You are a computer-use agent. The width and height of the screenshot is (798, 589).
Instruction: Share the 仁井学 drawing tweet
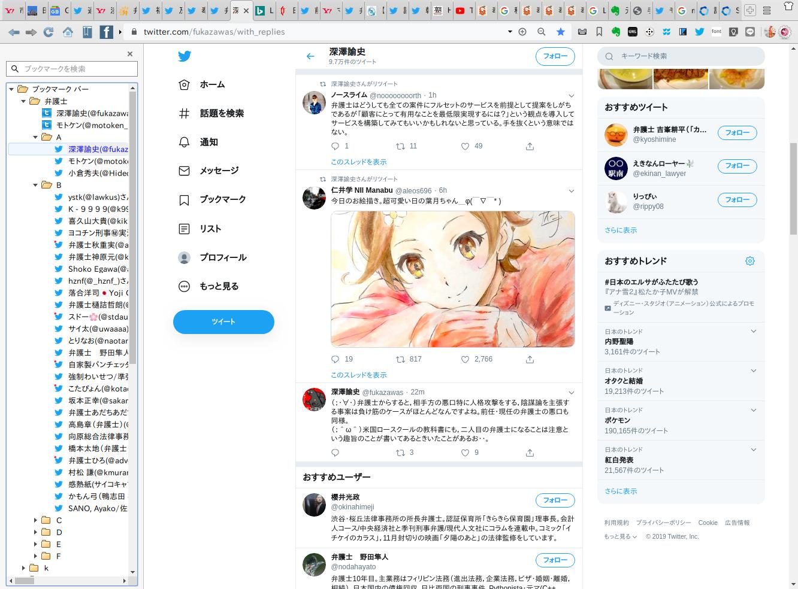pyautogui.click(x=530, y=359)
